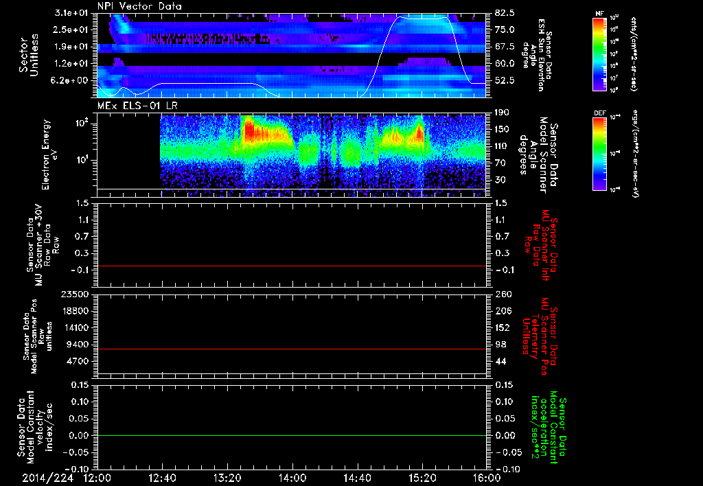Click the NF color scale bar
This screenshot has width=703, height=486.
click(599, 54)
